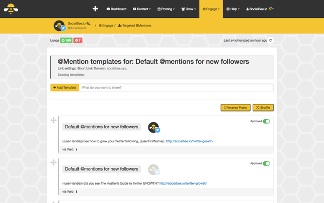
Task: Click info icon beside first via Web
Action: click(77, 149)
